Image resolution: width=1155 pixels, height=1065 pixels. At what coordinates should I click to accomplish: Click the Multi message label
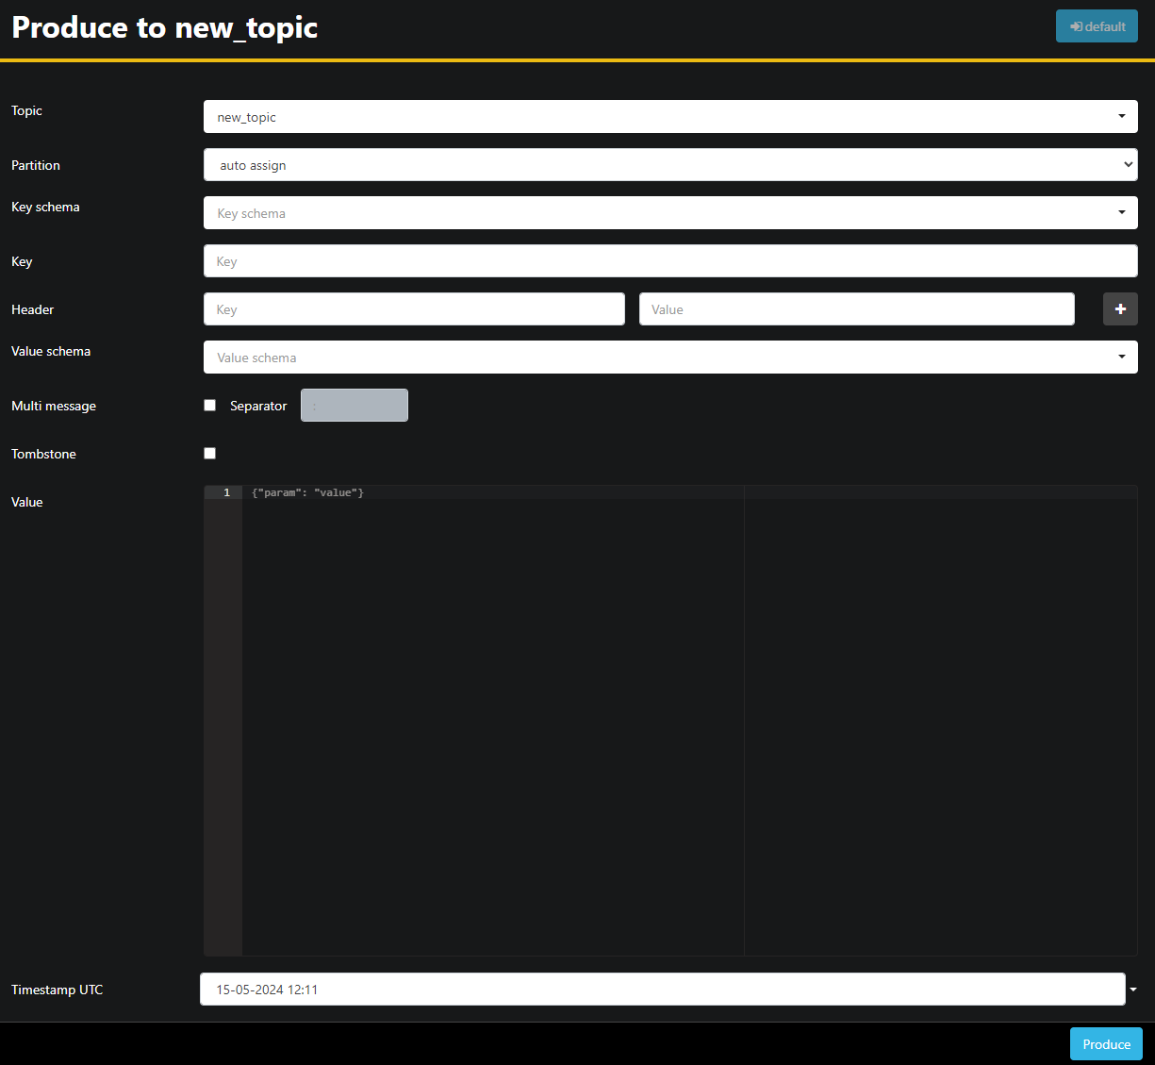(x=54, y=406)
